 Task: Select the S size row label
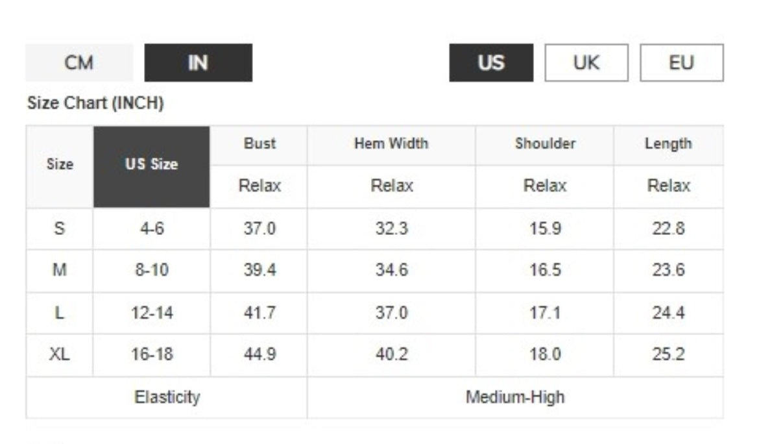click(60, 228)
